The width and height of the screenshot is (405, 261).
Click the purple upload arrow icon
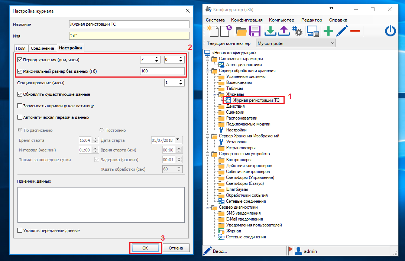(283, 31)
